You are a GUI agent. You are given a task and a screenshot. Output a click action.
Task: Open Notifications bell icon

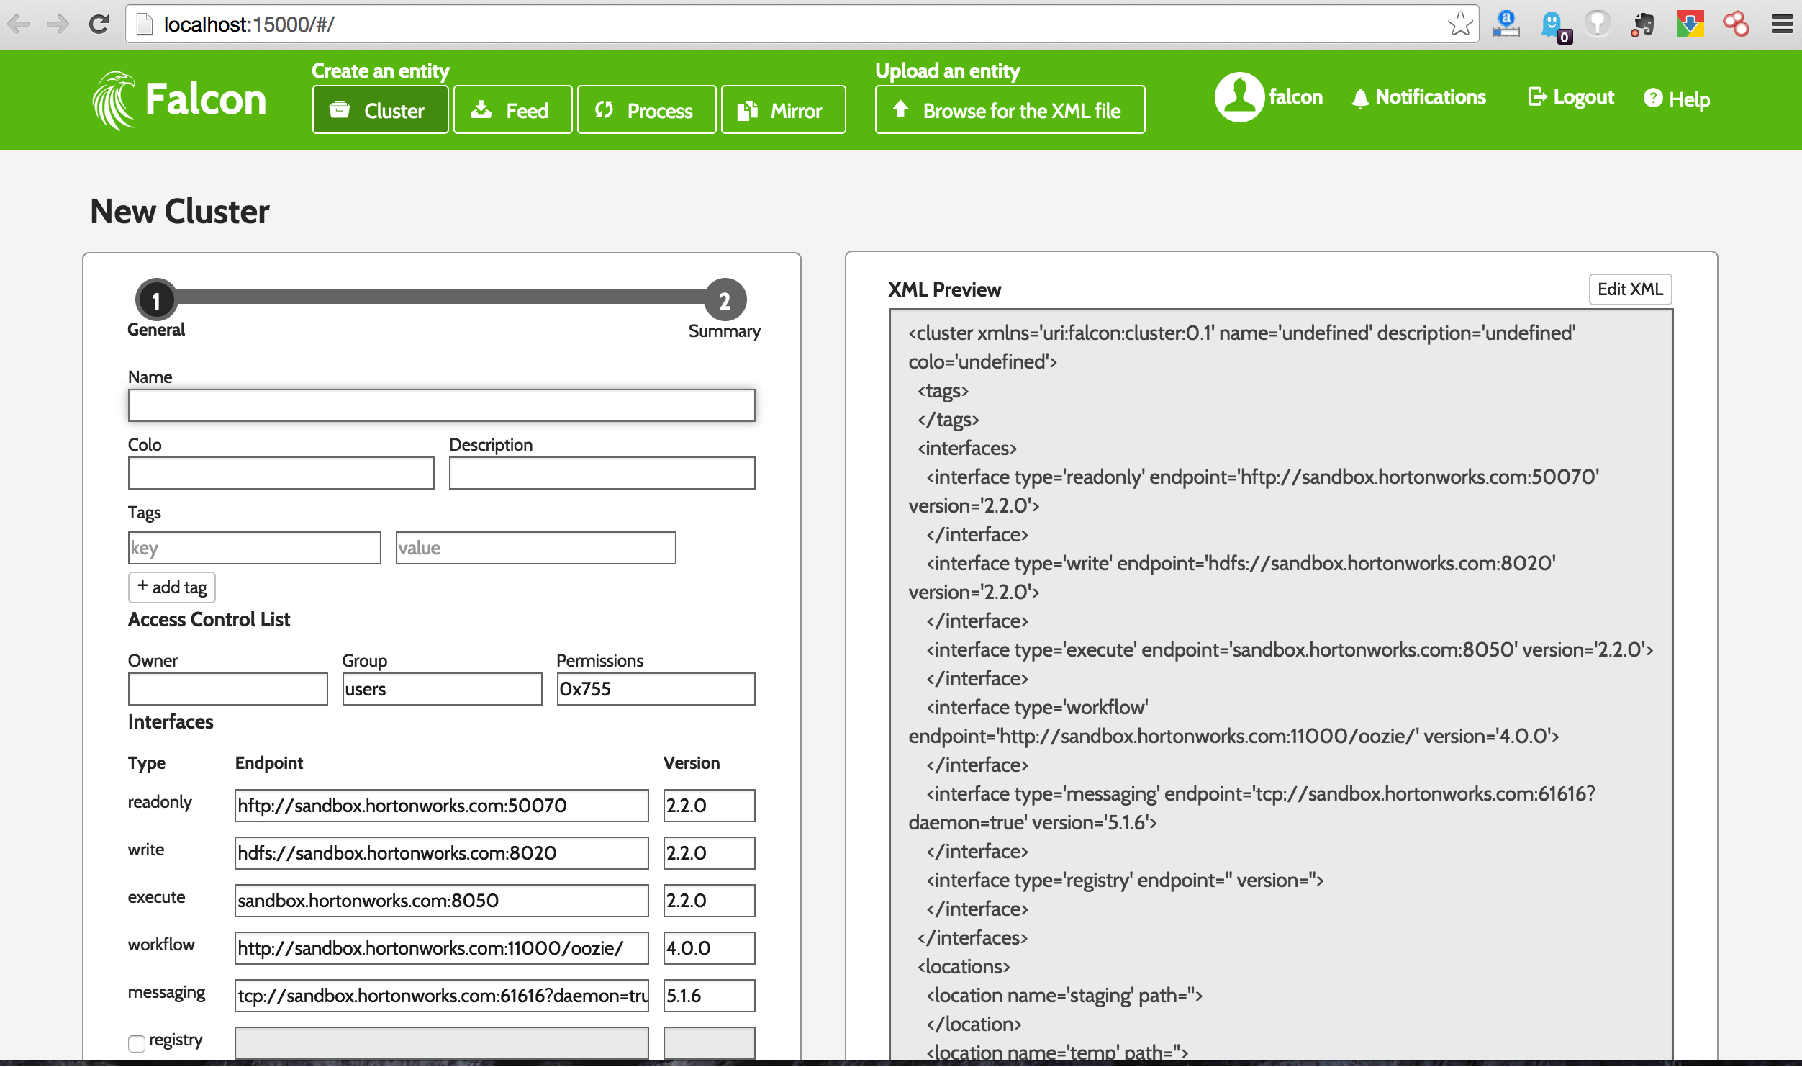click(1359, 99)
